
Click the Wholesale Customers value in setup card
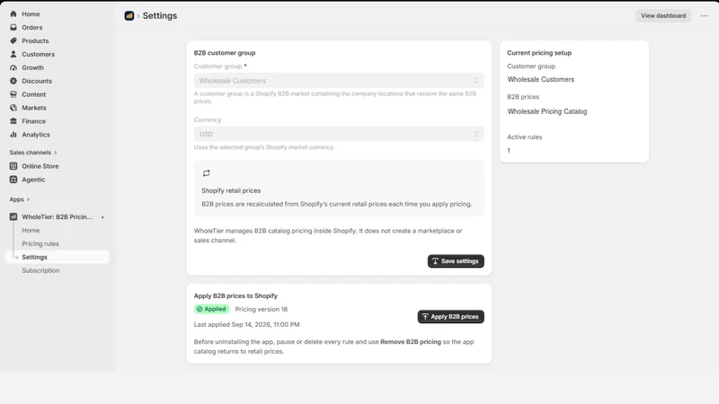541,79
